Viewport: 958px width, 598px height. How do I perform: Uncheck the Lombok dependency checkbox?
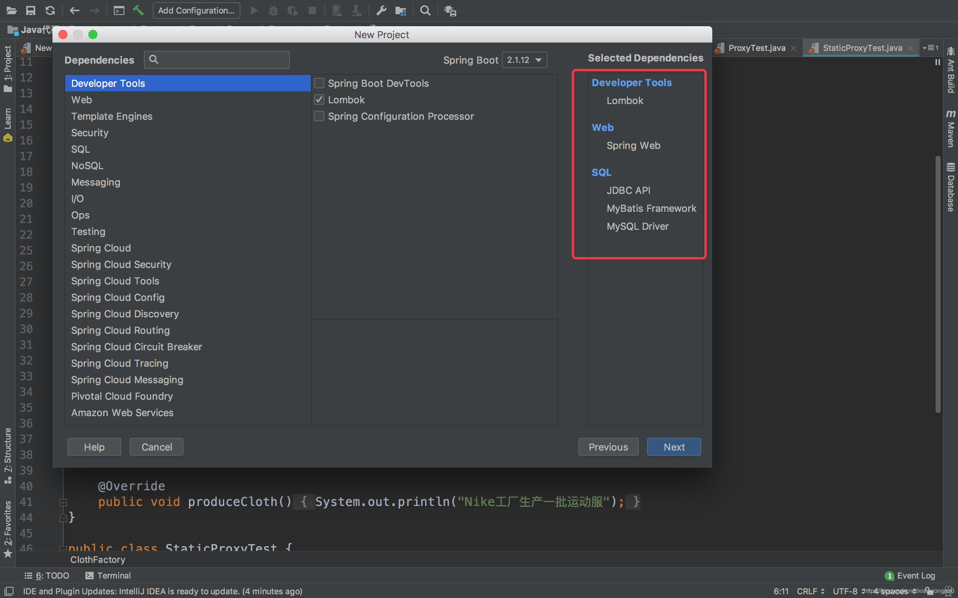click(x=319, y=100)
